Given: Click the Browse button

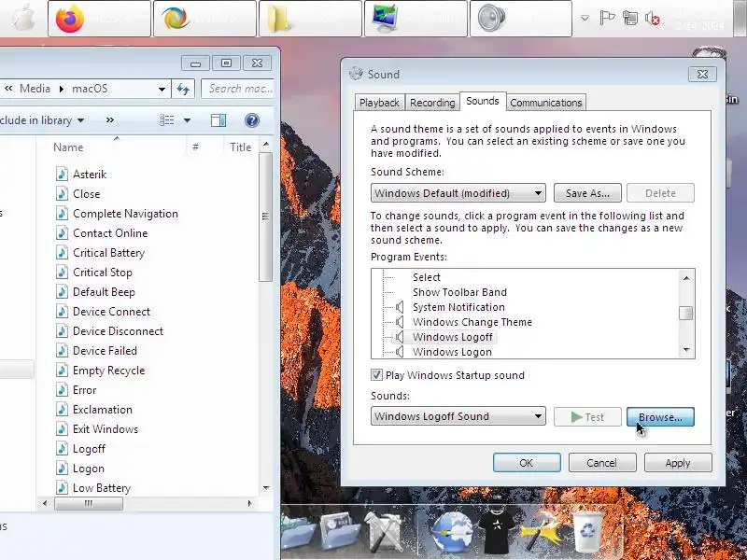Looking at the screenshot, I should coord(660,416).
